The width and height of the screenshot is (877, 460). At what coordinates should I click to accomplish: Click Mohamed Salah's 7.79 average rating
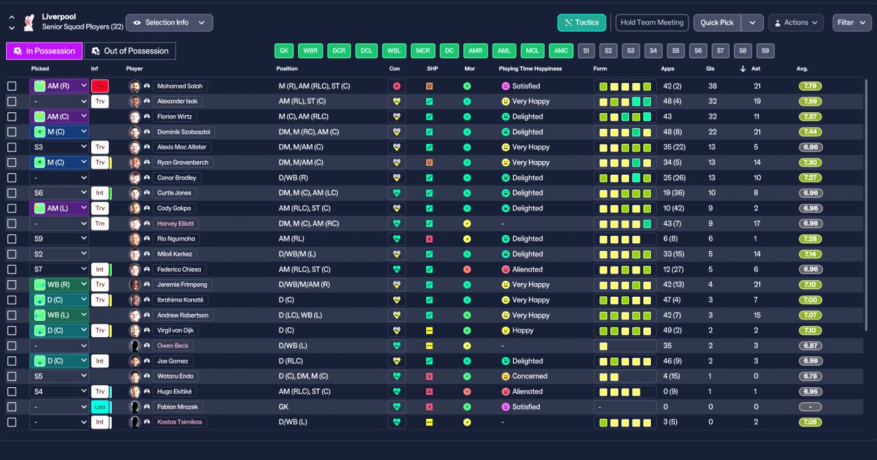tap(811, 86)
